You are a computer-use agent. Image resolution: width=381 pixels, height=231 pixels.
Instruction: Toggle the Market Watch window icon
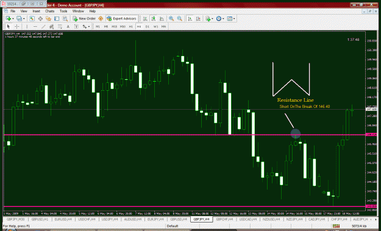[32, 18]
